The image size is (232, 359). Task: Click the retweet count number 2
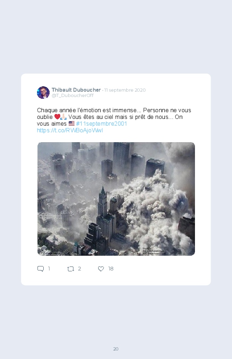point(79,269)
